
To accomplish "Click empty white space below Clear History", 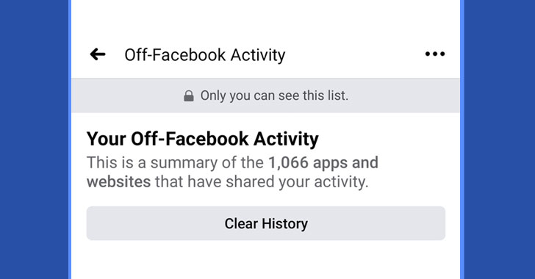I will (266, 260).
